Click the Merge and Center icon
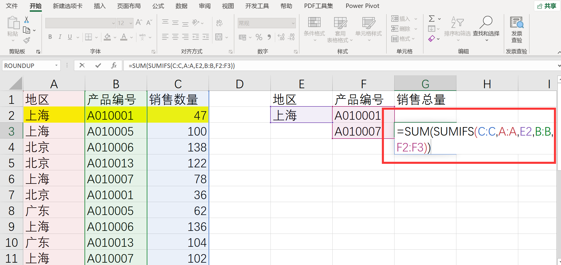This screenshot has width=561, height=265. (219, 37)
